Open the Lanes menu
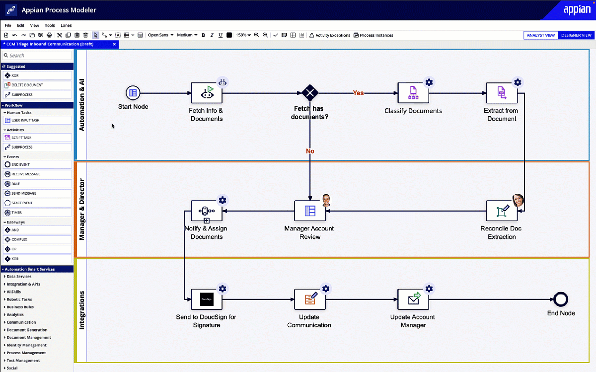The height and width of the screenshot is (372, 596). [66, 25]
